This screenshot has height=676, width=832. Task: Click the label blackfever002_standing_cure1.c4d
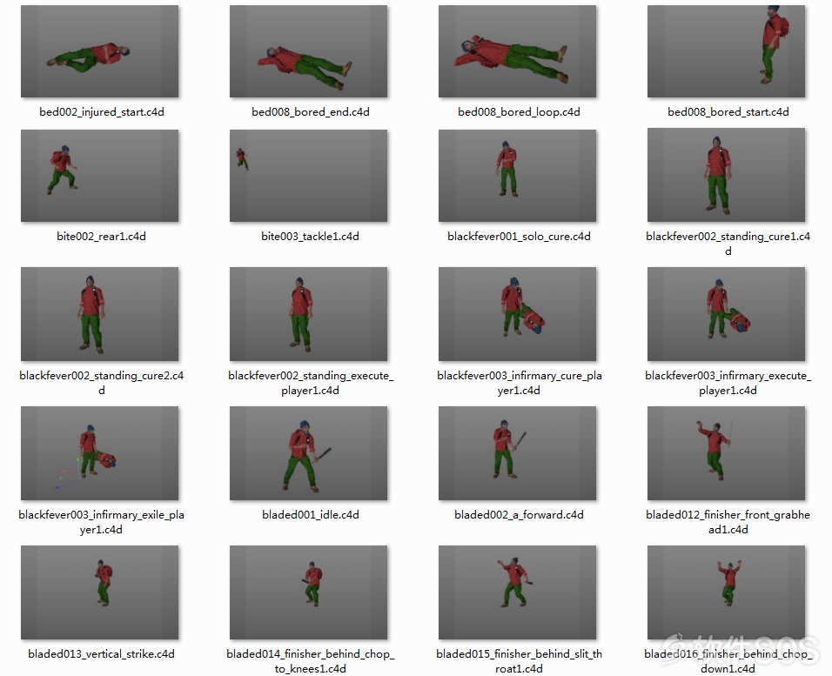tap(728, 244)
